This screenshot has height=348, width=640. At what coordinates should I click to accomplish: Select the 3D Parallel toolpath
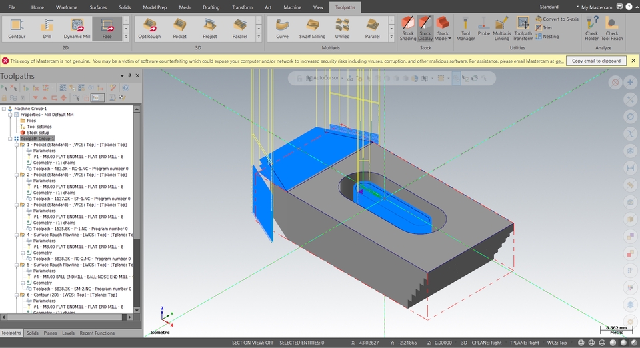pos(239,28)
